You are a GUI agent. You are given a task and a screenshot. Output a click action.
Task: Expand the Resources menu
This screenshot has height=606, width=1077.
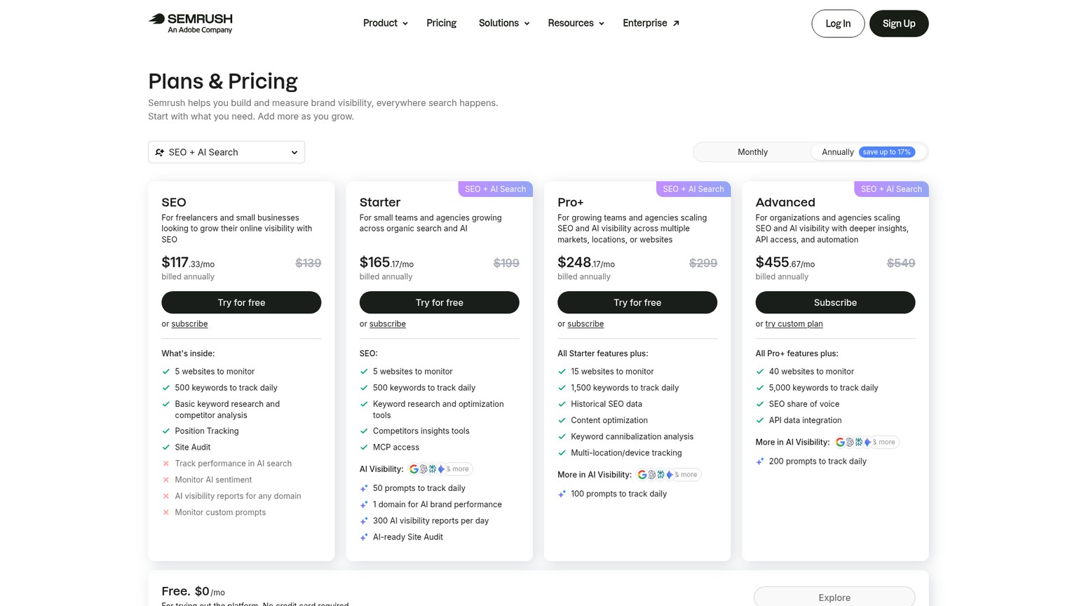[x=576, y=23]
